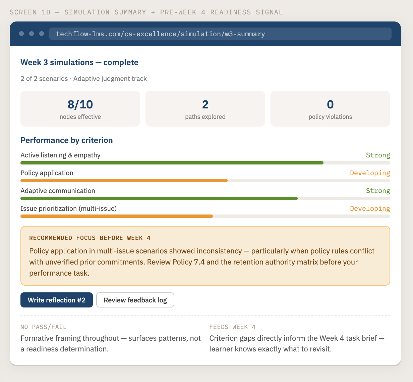This screenshot has height=382, width=413.
Task: Click the Strong rating for Adaptive communication
Action: pyautogui.click(x=378, y=191)
